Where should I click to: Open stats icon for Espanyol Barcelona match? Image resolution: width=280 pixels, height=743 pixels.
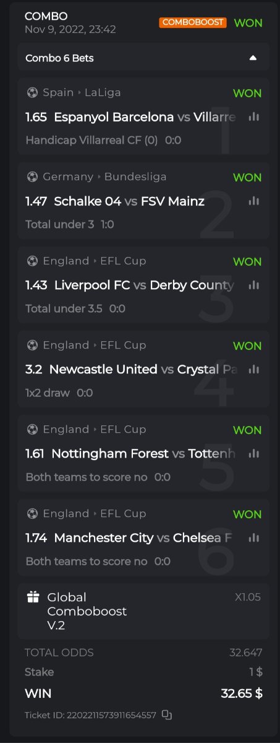(x=253, y=116)
